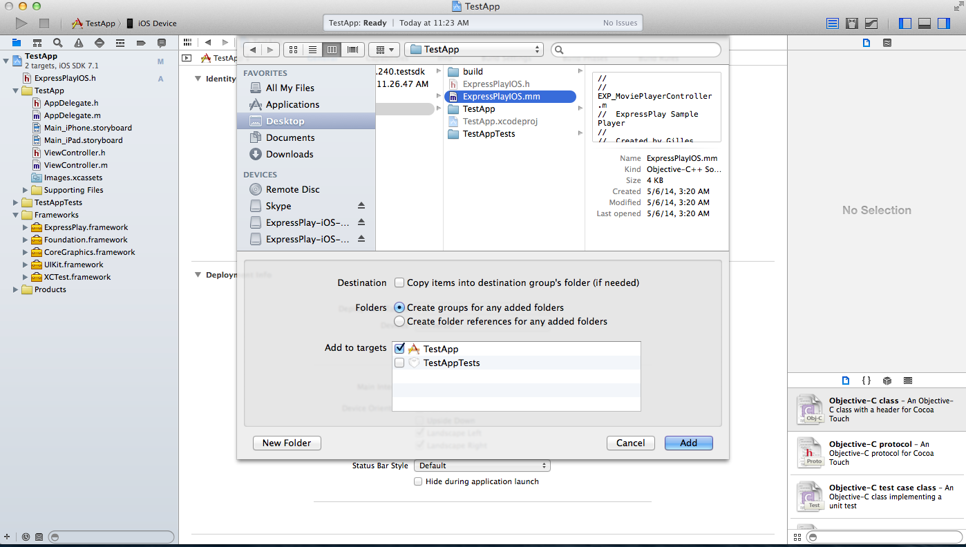Select Downloads in Favorites sidebar
The image size is (966, 547).
[x=290, y=154]
